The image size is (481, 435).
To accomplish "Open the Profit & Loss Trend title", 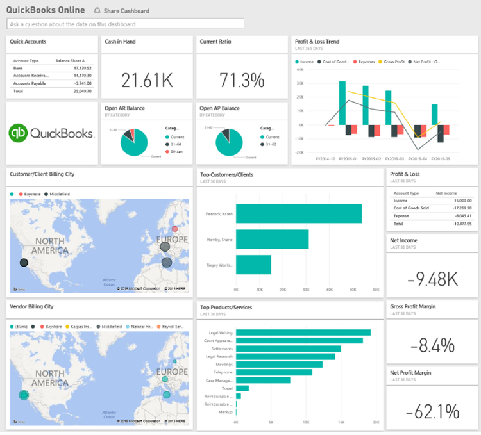I will coord(317,42).
